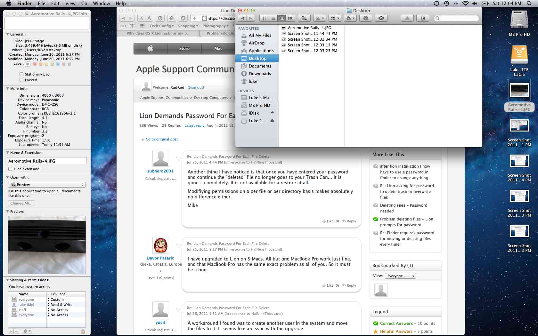
Task: Open the 'Open with' Preview application dropdown
Action: (x=47, y=185)
